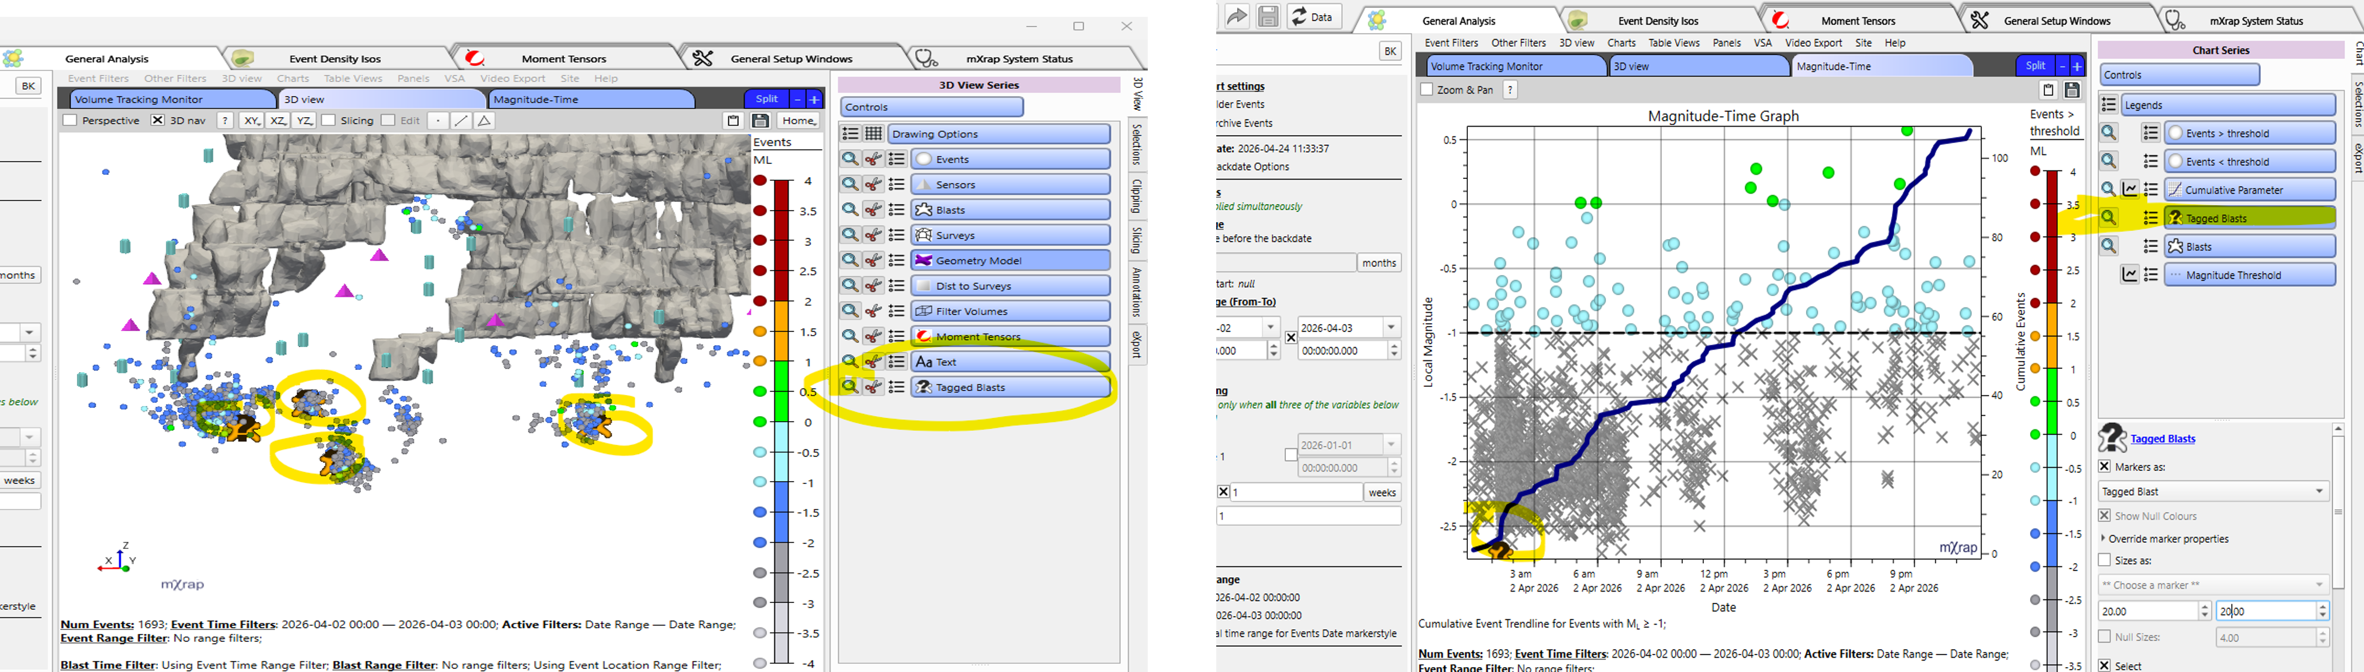Select the point tool in 3D view toolbar
This screenshot has height=672, width=2364.
(x=438, y=120)
